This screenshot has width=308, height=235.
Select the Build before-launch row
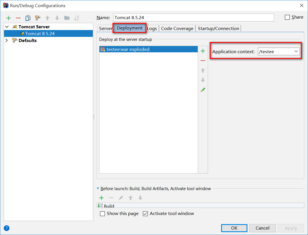pos(200,206)
